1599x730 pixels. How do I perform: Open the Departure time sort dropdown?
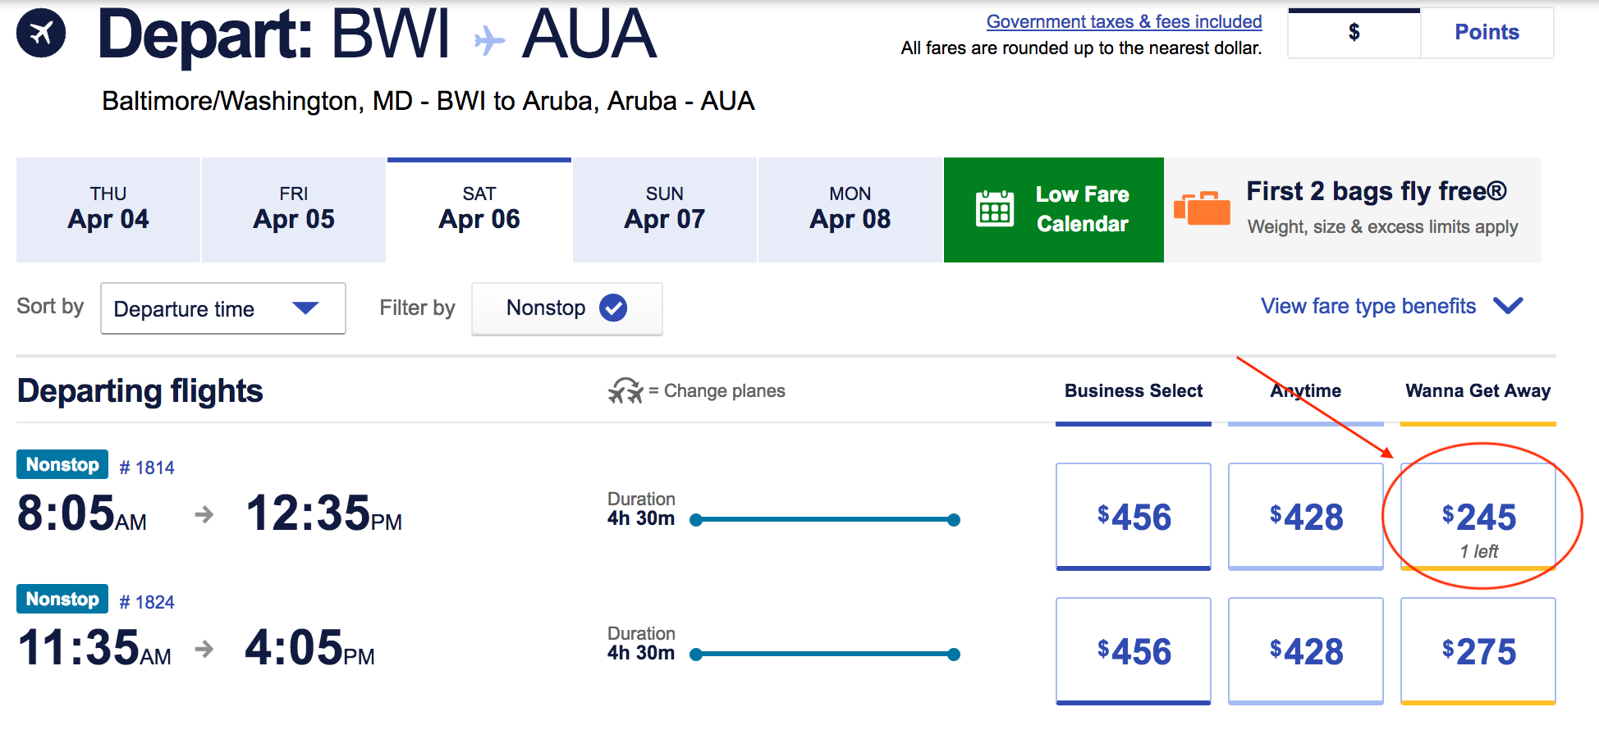pos(222,308)
